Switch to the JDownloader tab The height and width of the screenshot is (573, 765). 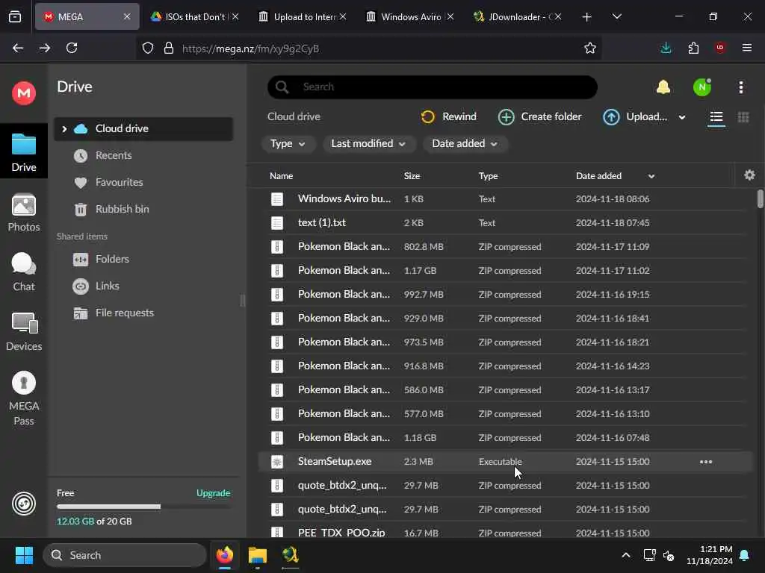click(517, 16)
